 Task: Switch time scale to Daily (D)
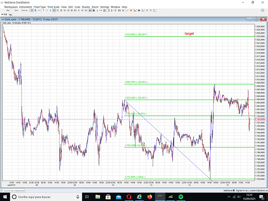click(78, 10)
